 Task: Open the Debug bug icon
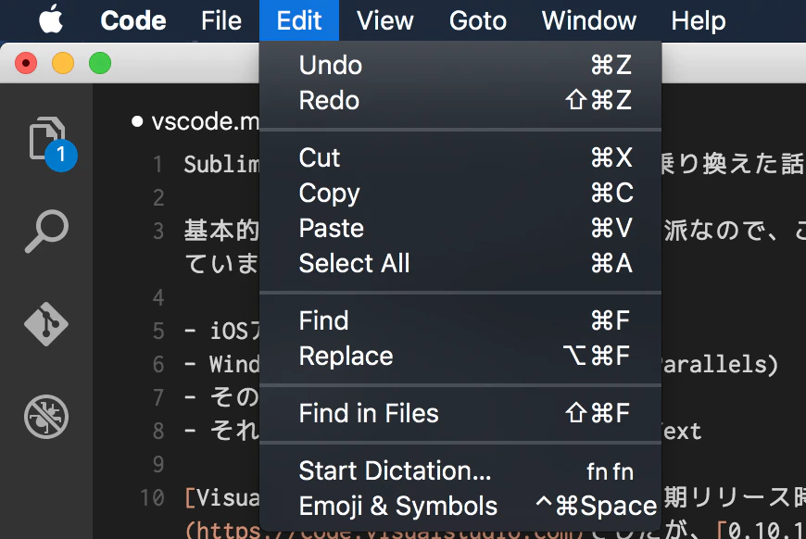coord(46,416)
